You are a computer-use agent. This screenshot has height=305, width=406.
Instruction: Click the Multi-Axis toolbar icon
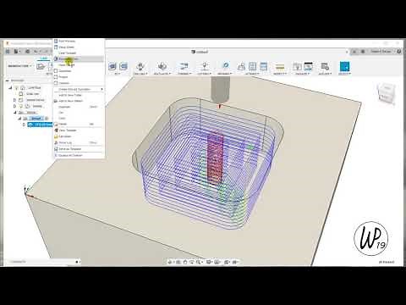162,66
